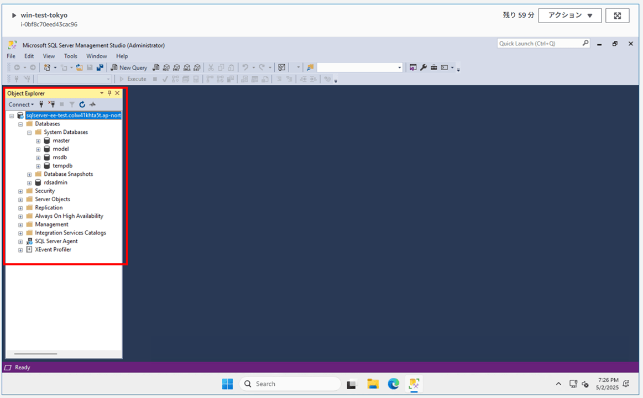
Task: Expand the Security folder
Action: (x=20, y=191)
